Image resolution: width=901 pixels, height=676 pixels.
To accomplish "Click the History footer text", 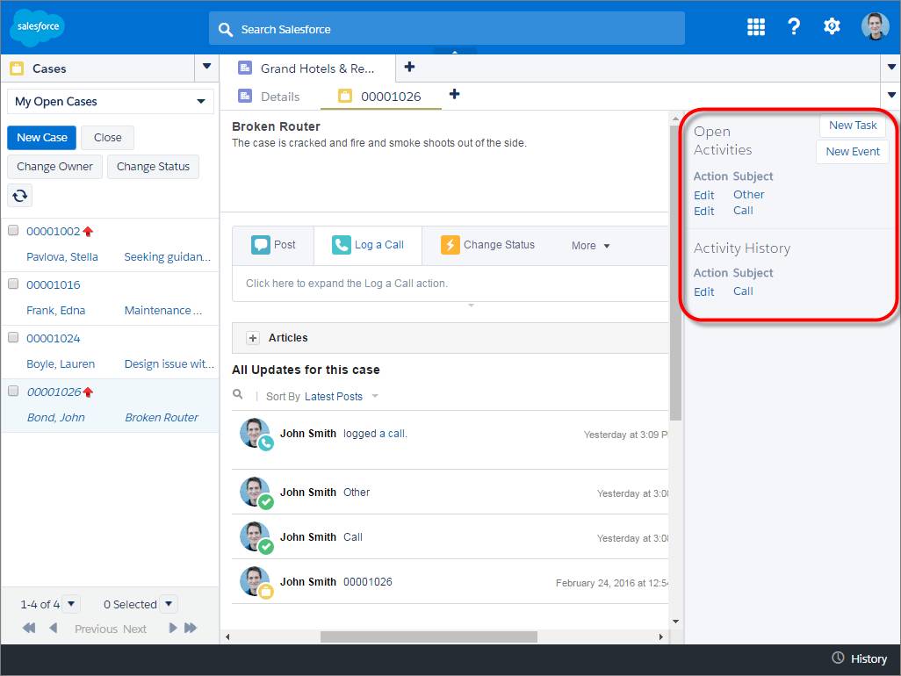I will 869,658.
